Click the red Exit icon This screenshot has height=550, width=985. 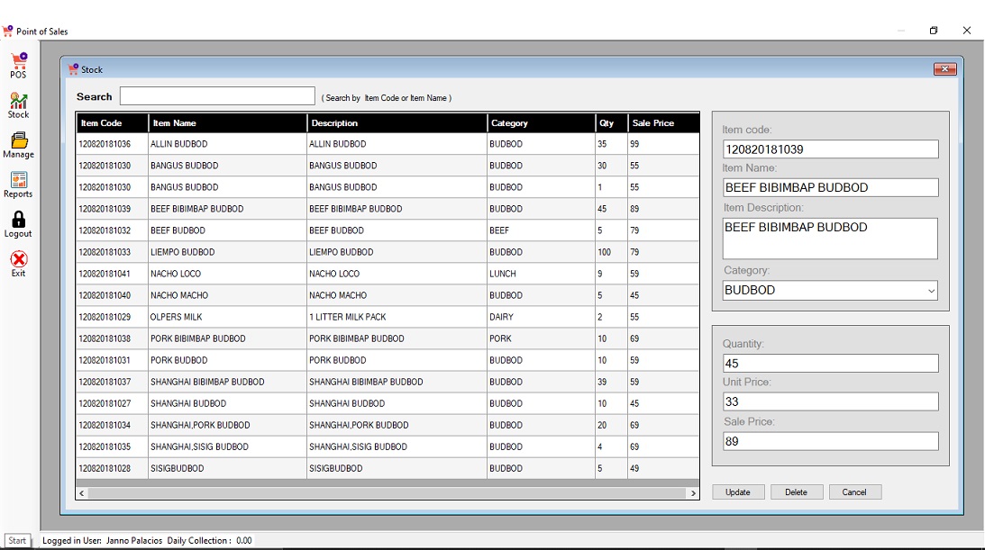[18, 260]
